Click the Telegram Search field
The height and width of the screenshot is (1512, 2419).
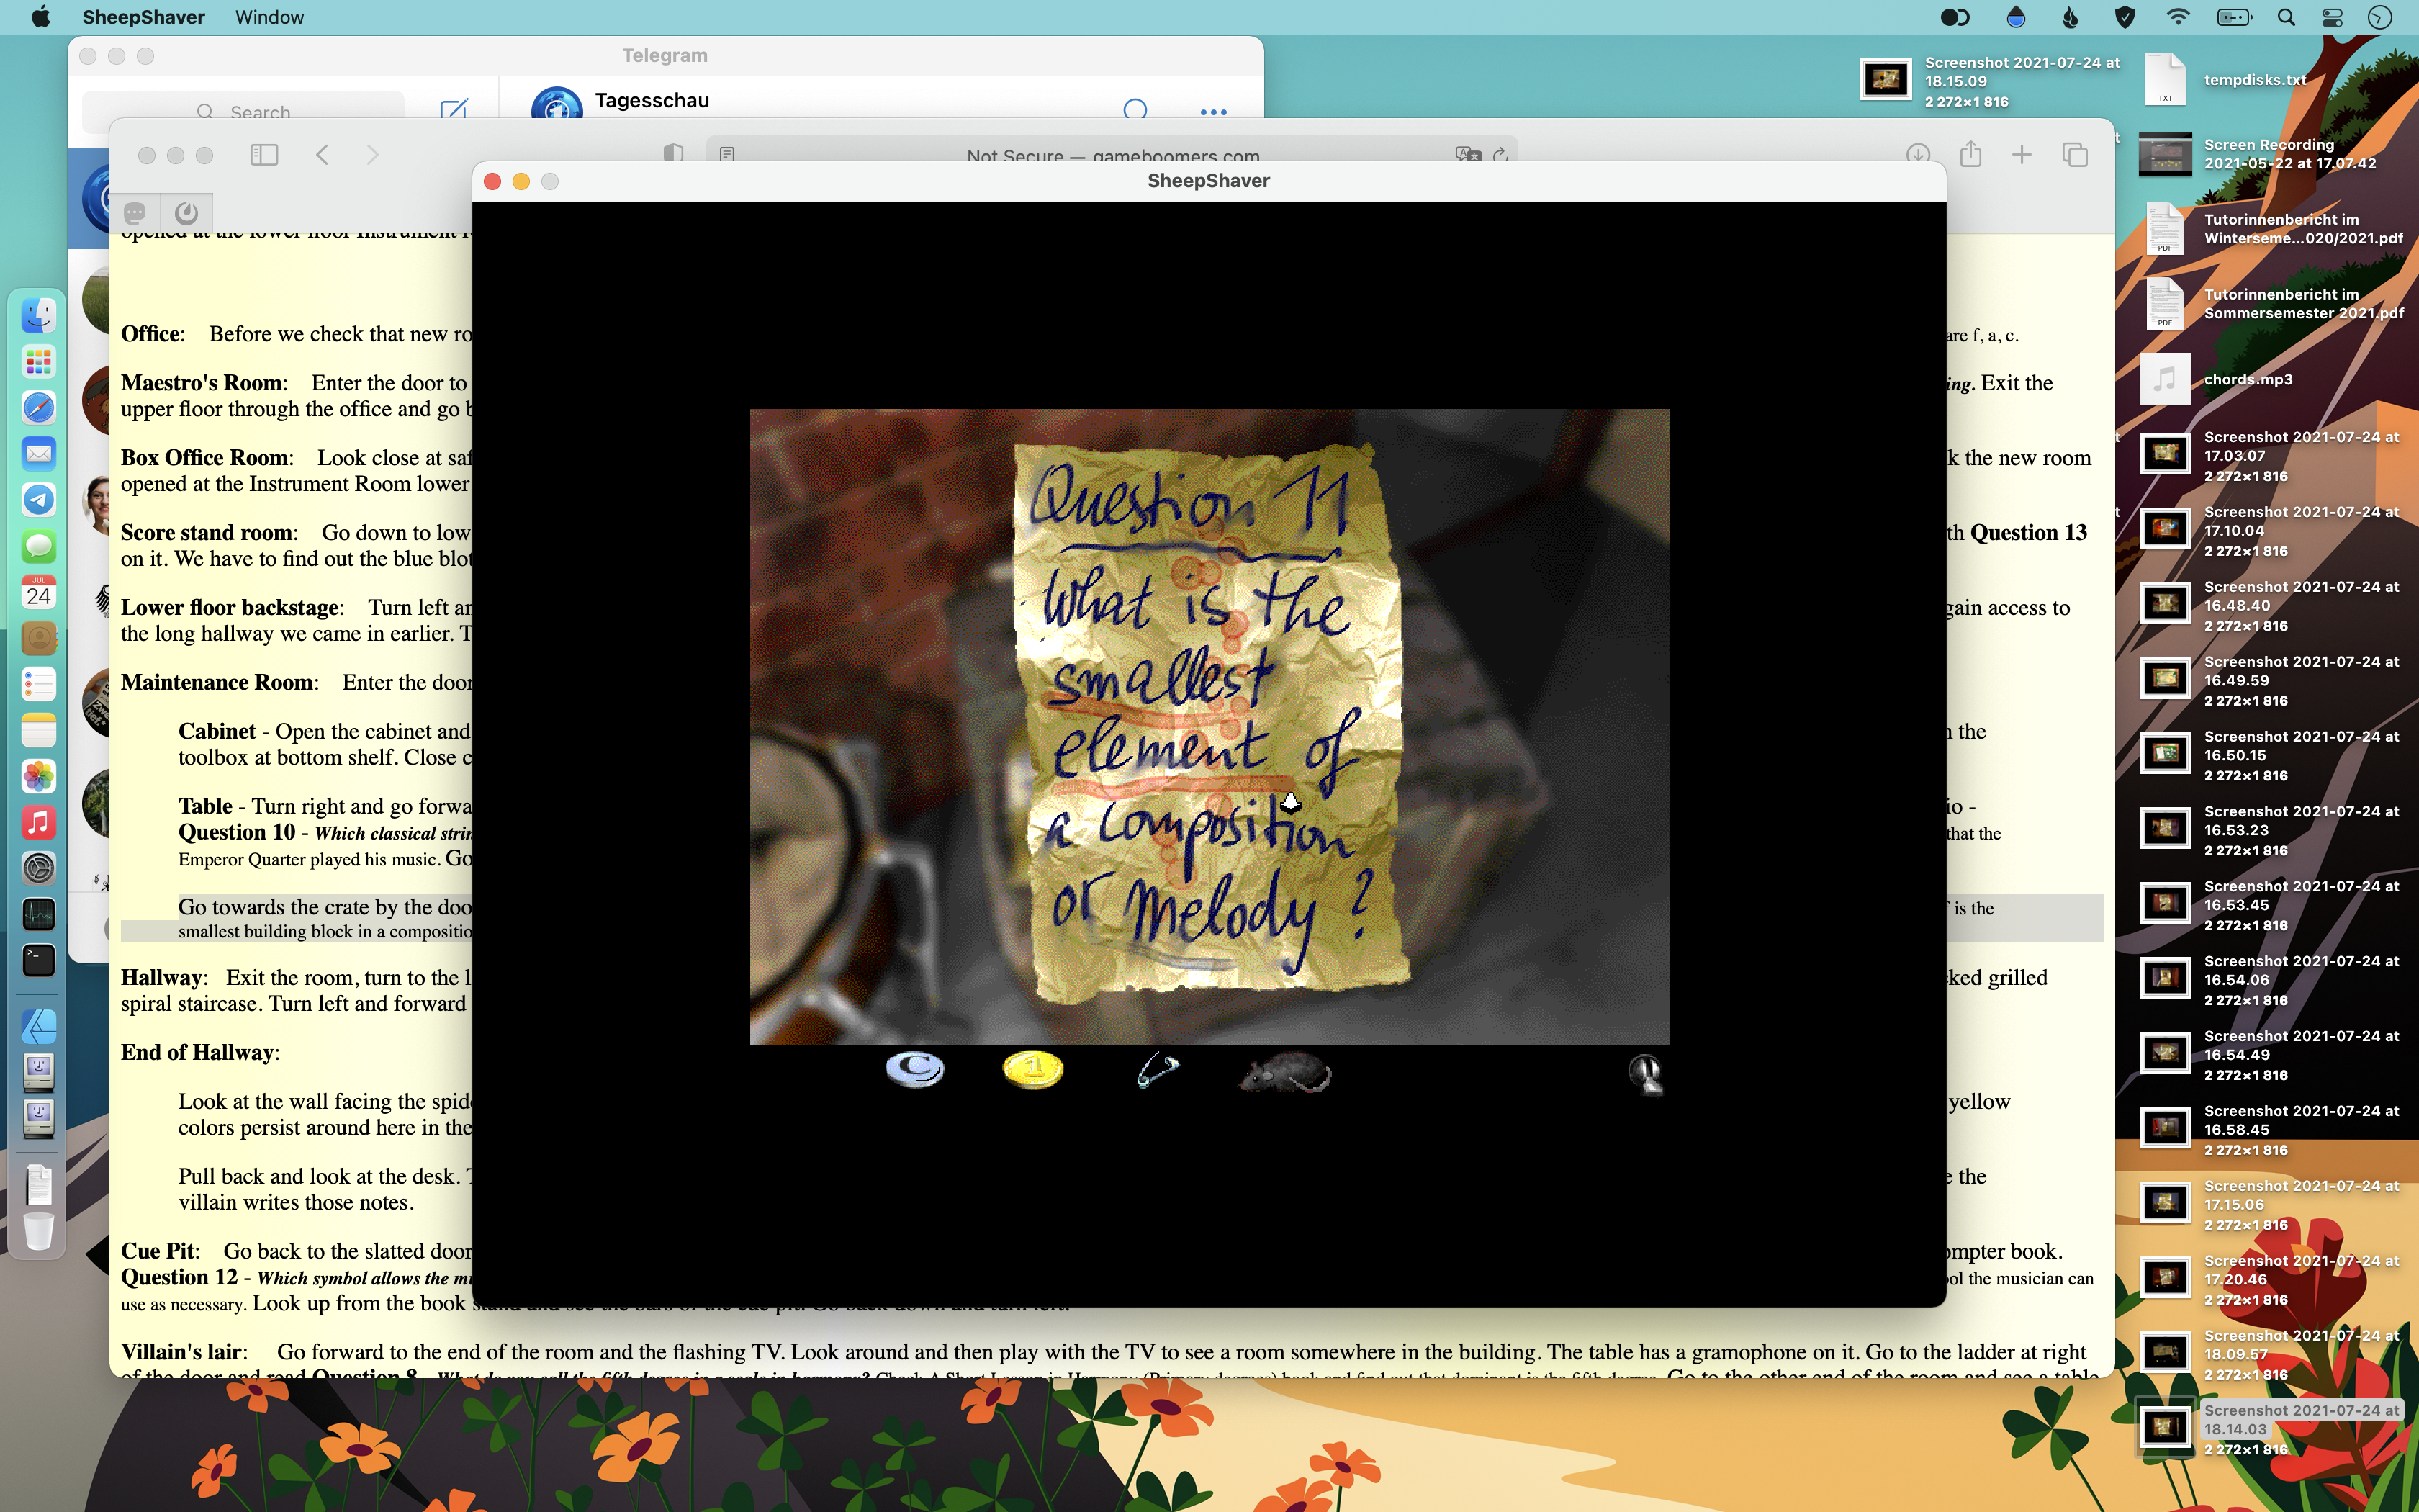tap(243, 112)
